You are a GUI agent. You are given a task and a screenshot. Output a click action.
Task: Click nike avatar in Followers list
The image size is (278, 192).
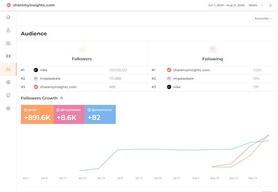click(36, 70)
